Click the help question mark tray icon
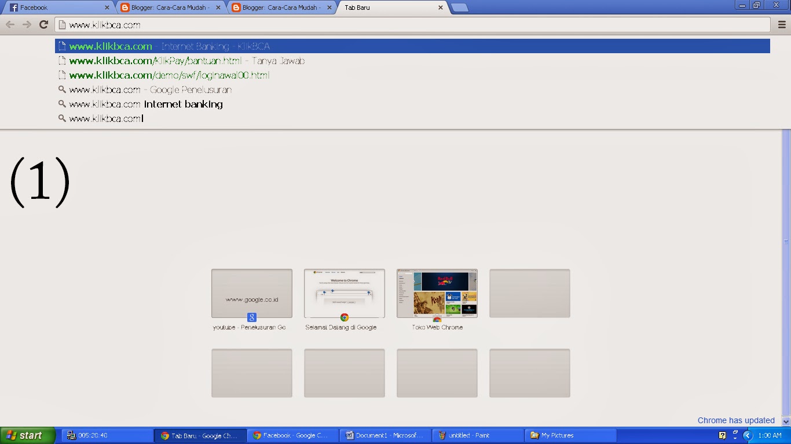 coord(723,435)
